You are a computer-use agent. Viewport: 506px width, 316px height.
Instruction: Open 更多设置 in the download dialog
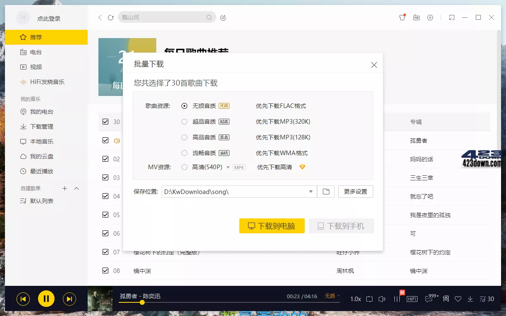pos(355,191)
